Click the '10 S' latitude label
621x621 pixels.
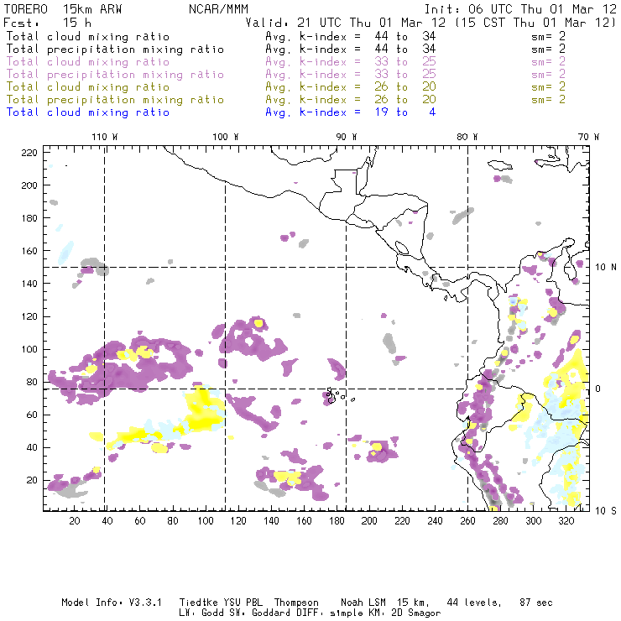pyautogui.click(x=606, y=511)
